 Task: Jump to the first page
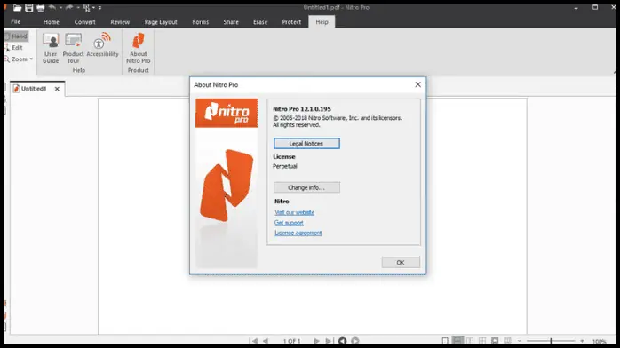pyautogui.click(x=253, y=341)
